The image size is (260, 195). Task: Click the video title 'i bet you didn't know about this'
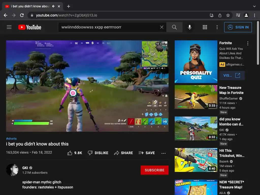[37, 144]
